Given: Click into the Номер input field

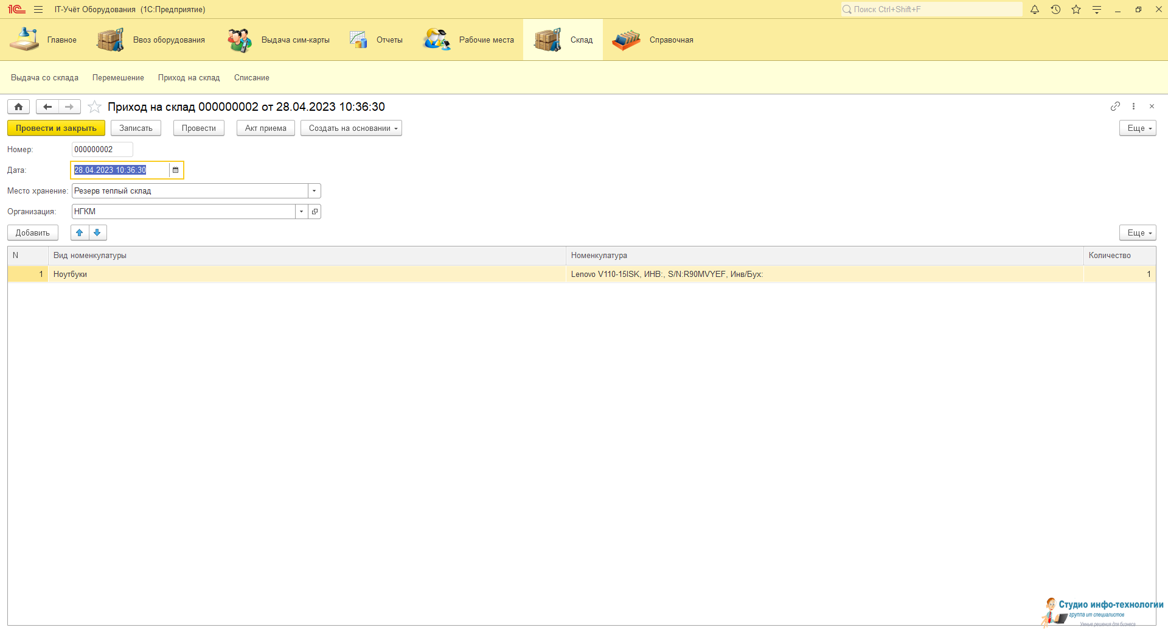Looking at the screenshot, I should [102, 150].
